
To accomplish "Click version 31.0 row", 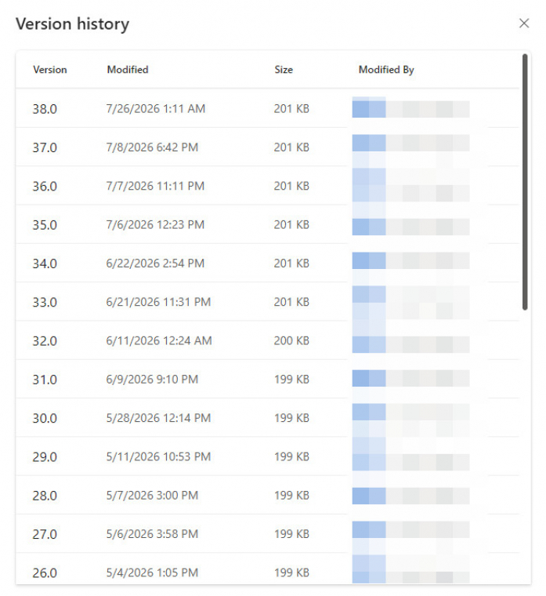I will [267, 380].
